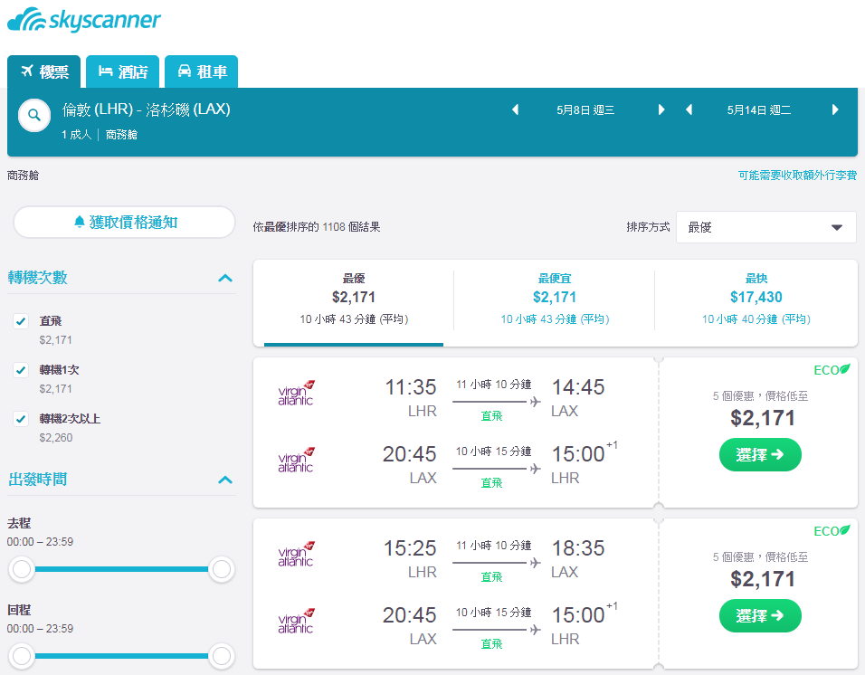Select the 最快 $17,430 sorting option
The height and width of the screenshot is (675, 865).
[x=756, y=300]
